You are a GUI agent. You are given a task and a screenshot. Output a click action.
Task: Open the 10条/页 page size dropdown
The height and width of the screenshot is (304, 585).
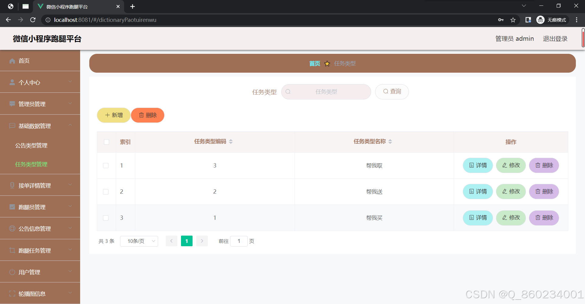[x=139, y=241]
